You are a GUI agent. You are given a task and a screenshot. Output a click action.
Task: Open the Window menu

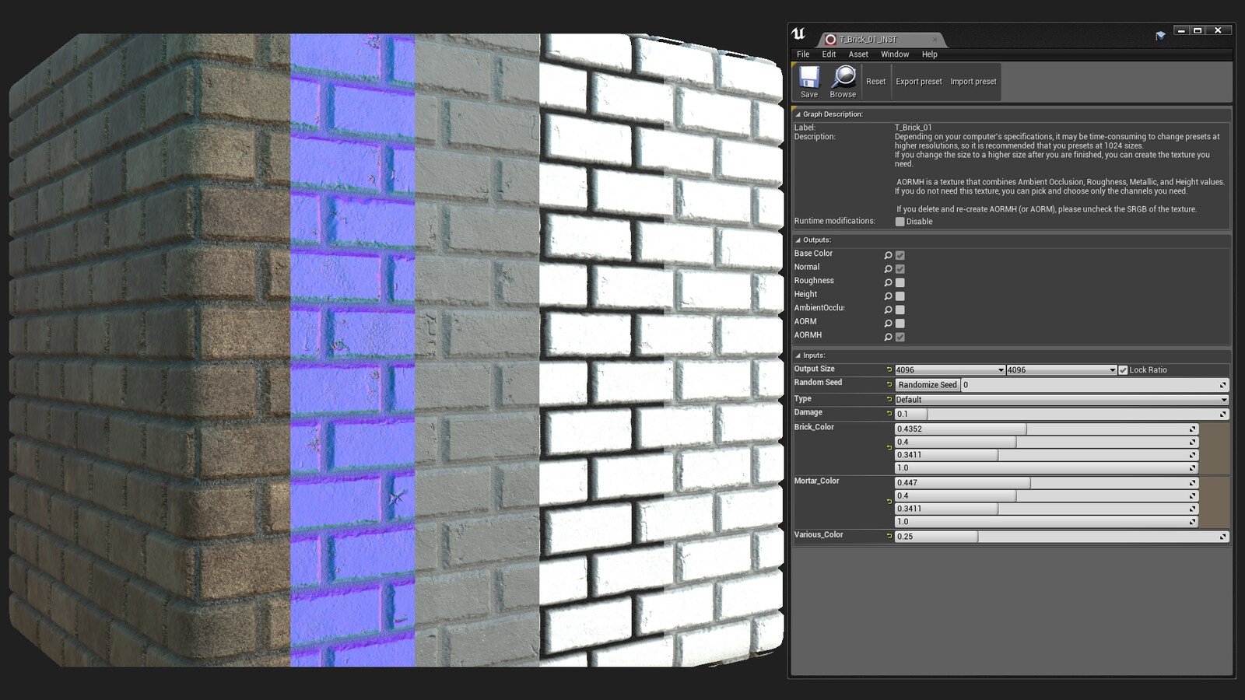click(894, 54)
